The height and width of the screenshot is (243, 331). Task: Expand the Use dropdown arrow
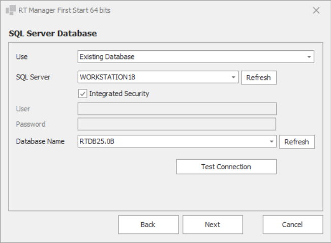click(x=309, y=57)
